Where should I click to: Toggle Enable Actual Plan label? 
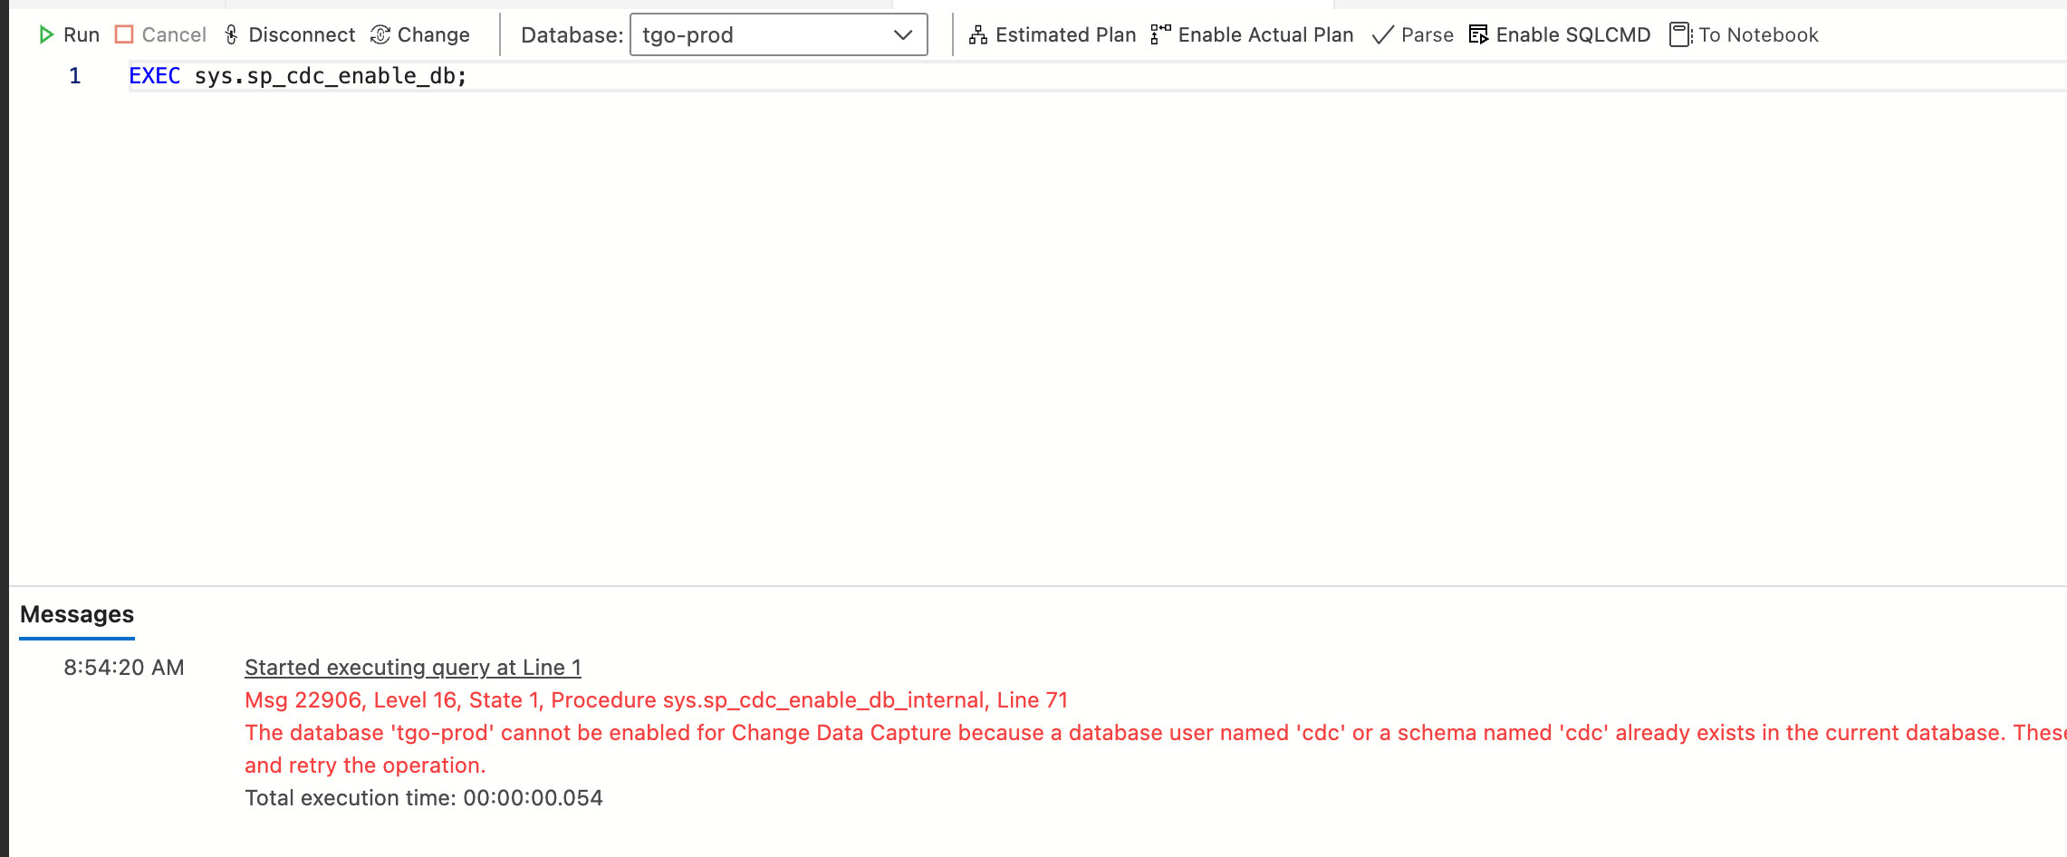coord(1265,34)
